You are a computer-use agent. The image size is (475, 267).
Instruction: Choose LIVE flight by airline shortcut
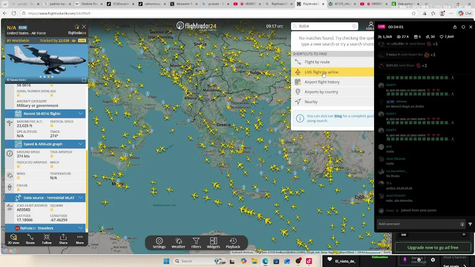tap(332, 72)
